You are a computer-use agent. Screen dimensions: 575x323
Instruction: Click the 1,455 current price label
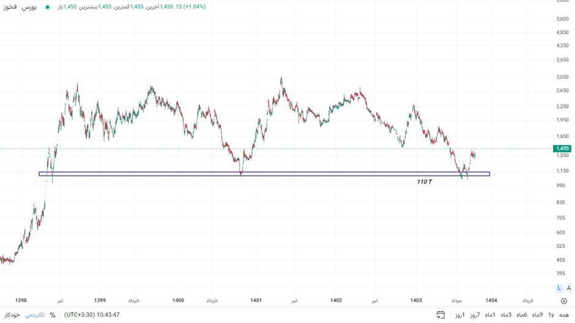click(562, 149)
